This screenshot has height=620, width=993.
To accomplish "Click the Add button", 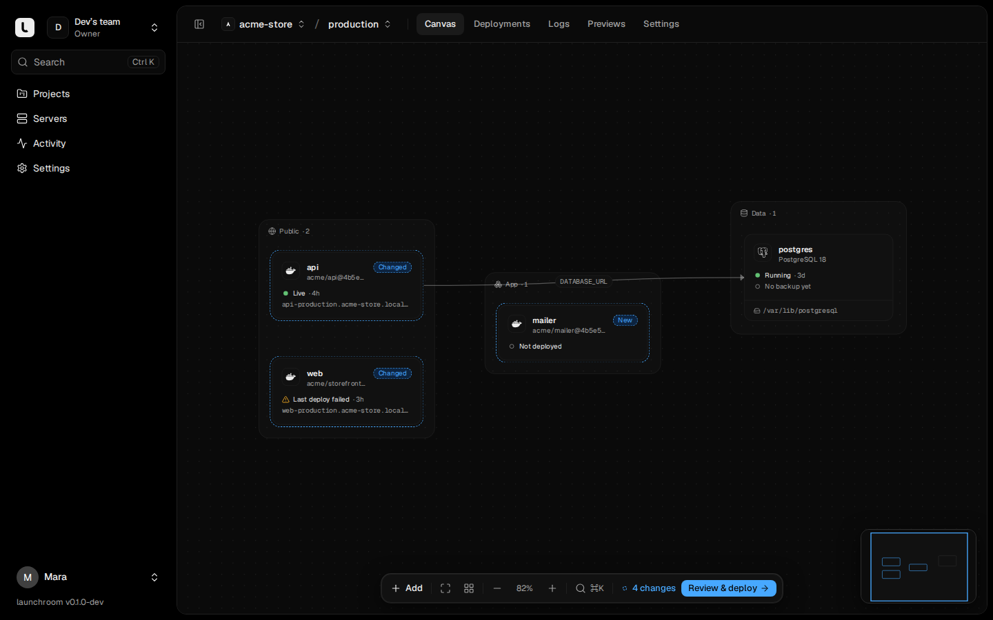I will (x=407, y=588).
